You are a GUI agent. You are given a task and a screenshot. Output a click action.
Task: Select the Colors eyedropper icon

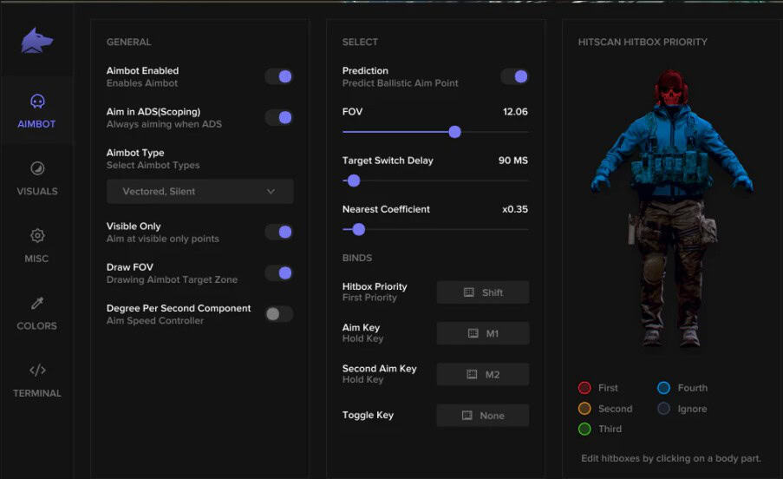[37, 303]
